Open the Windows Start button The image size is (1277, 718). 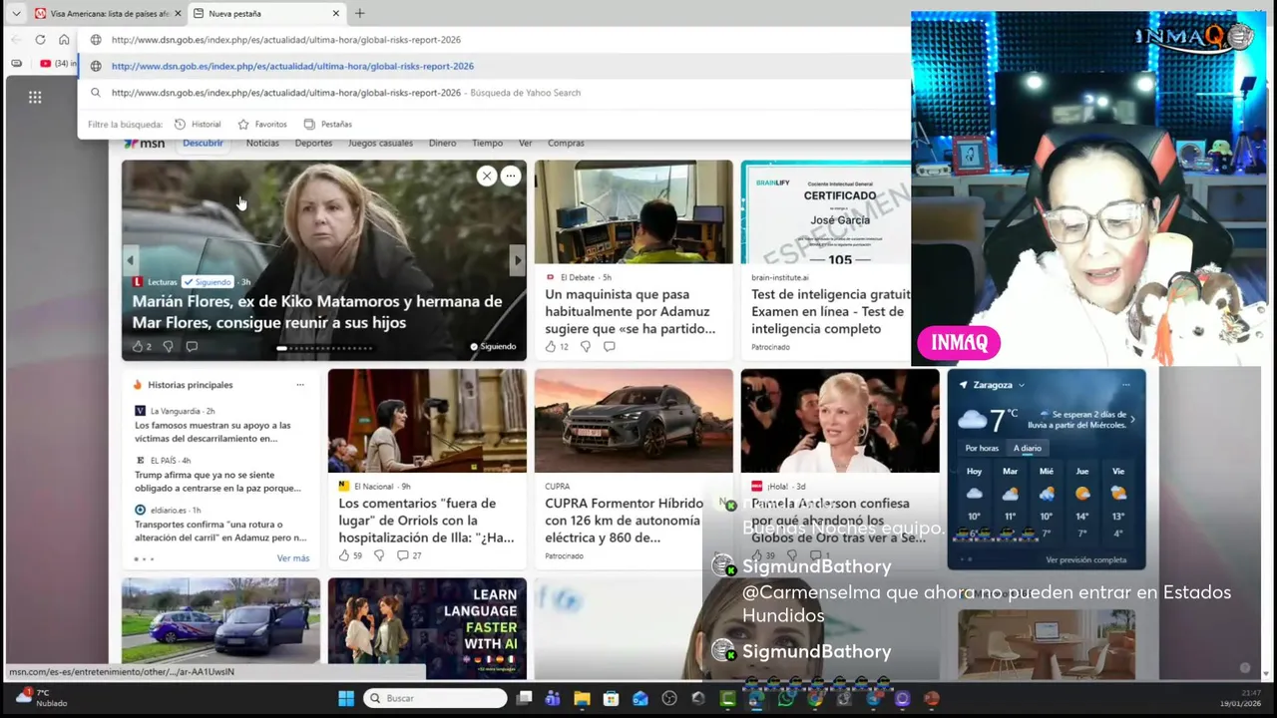pos(345,698)
